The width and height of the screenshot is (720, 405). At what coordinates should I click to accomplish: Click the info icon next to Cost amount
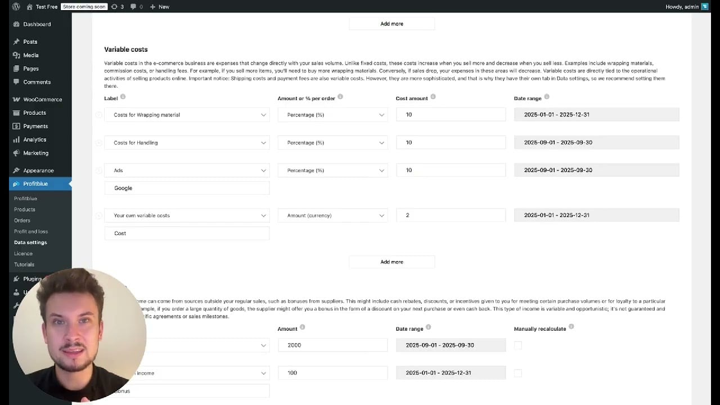[x=433, y=97]
